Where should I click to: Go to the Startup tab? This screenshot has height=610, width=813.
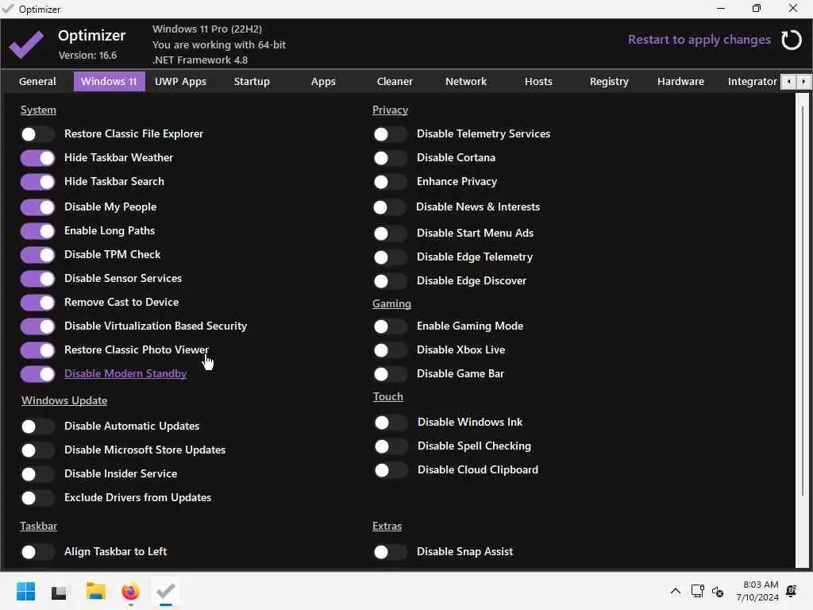[252, 82]
